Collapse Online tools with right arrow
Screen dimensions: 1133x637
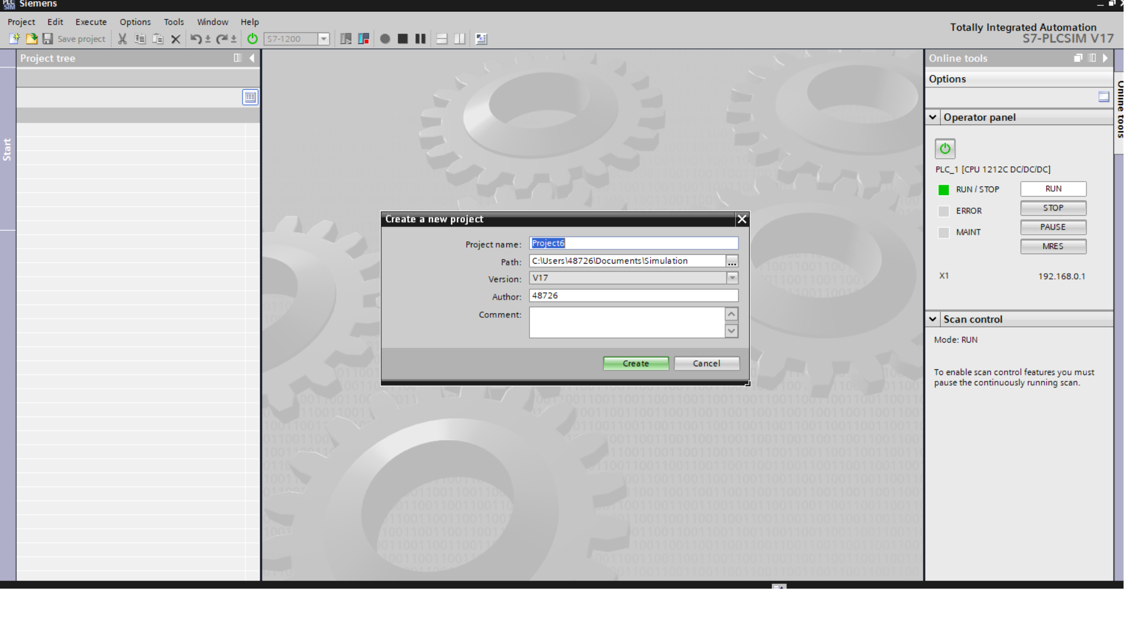point(1105,58)
